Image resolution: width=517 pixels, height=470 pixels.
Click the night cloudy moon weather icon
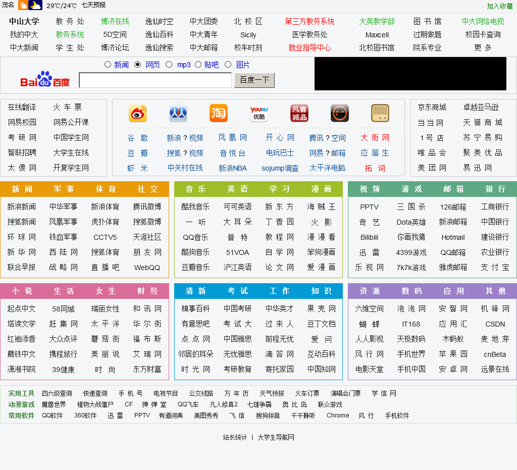tap(35, 6)
